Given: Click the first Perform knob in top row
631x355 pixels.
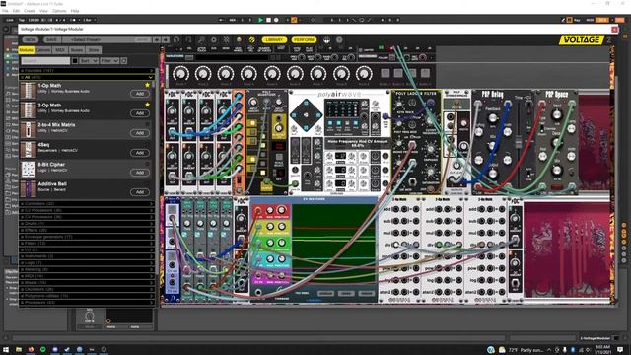Looking at the screenshot, I should 180,74.
